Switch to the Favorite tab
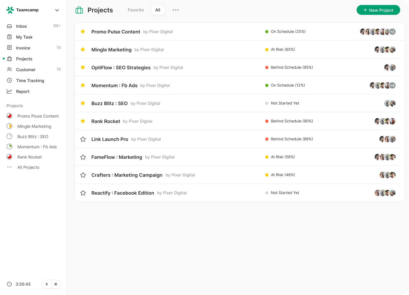409x295 pixels. tap(136, 10)
